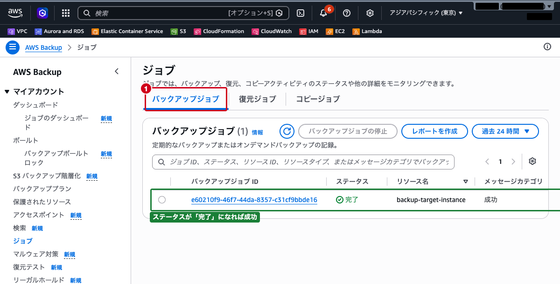The width and height of the screenshot is (560, 284).
Task: Open the 過去 24 時間 time range dropdown
Action: (505, 131)
